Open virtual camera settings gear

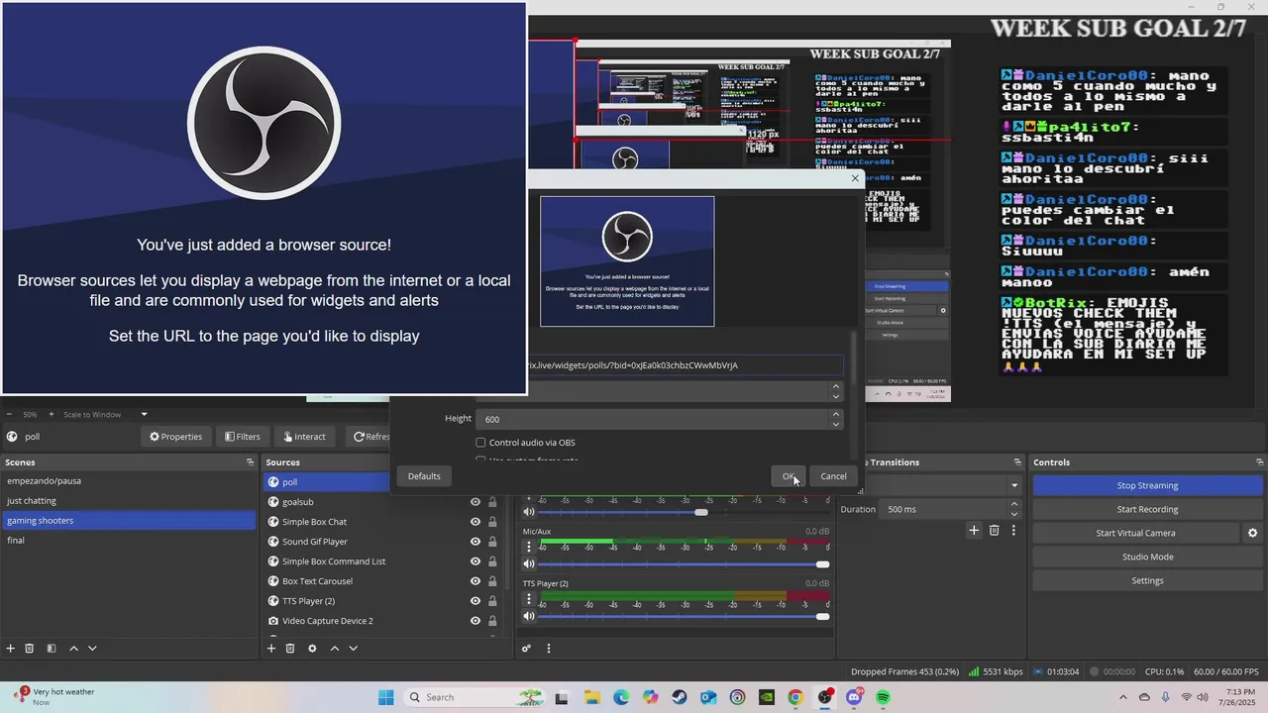click(x=1252, y=533)
